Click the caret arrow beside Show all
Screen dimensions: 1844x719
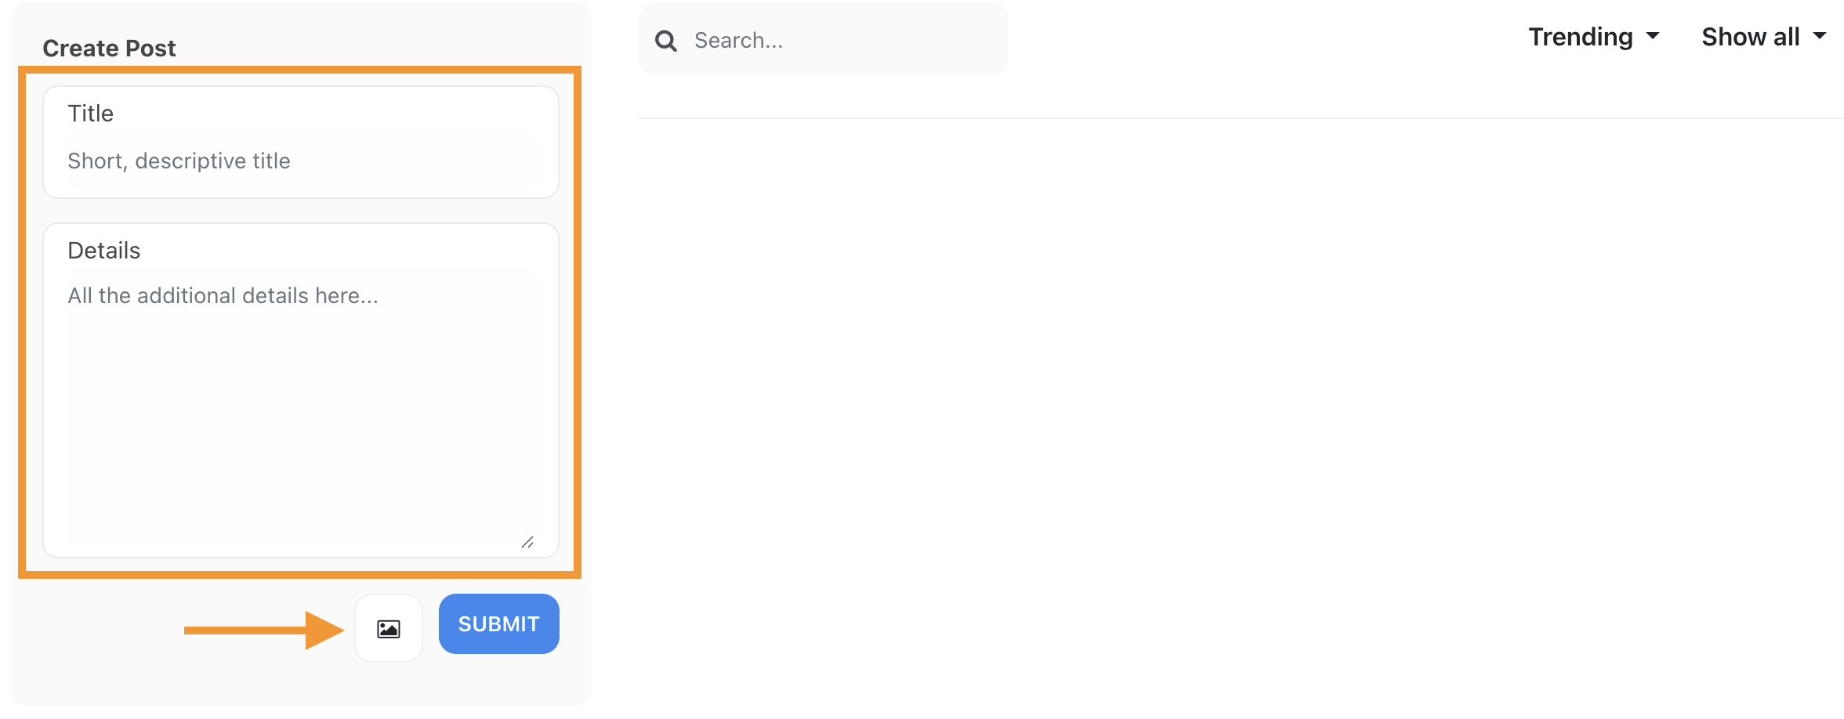pyautogui.click(x=1820, y=36)
